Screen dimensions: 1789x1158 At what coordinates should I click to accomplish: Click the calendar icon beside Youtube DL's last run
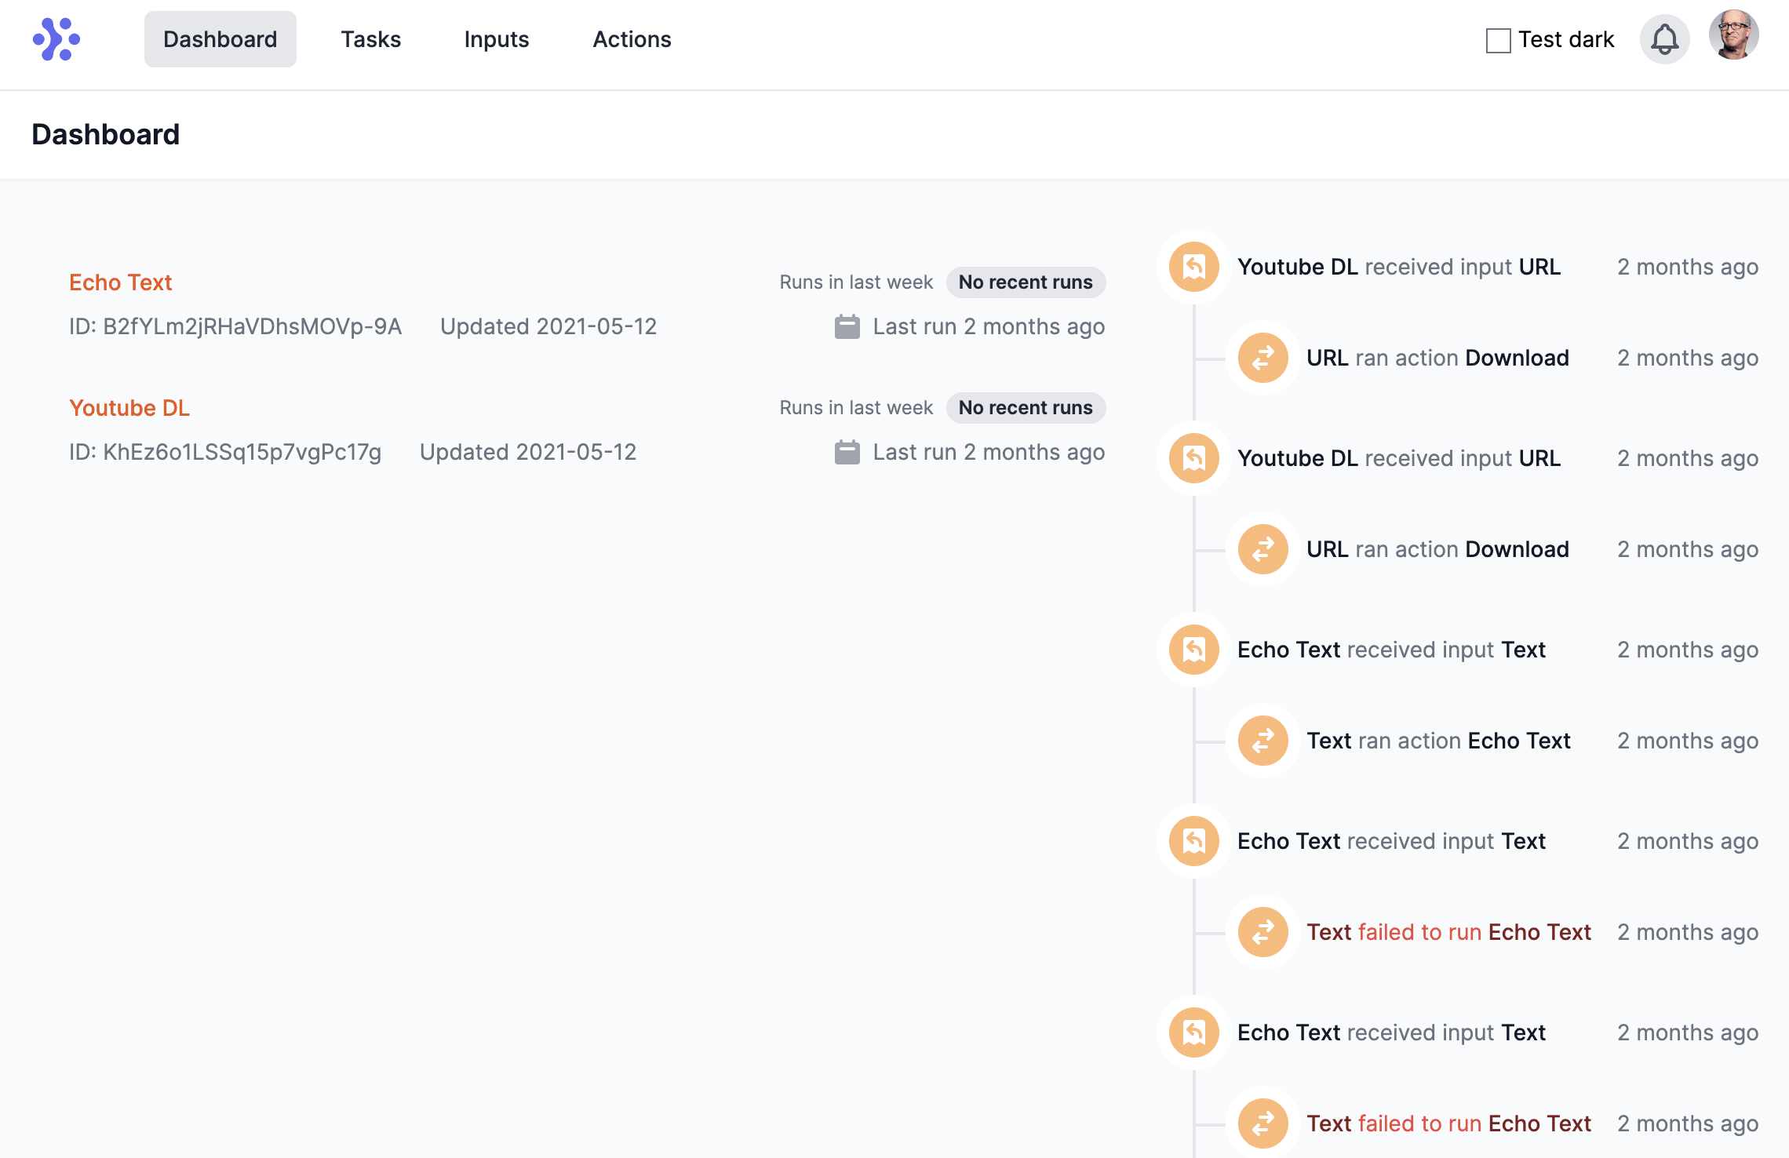tap(847, 452)
